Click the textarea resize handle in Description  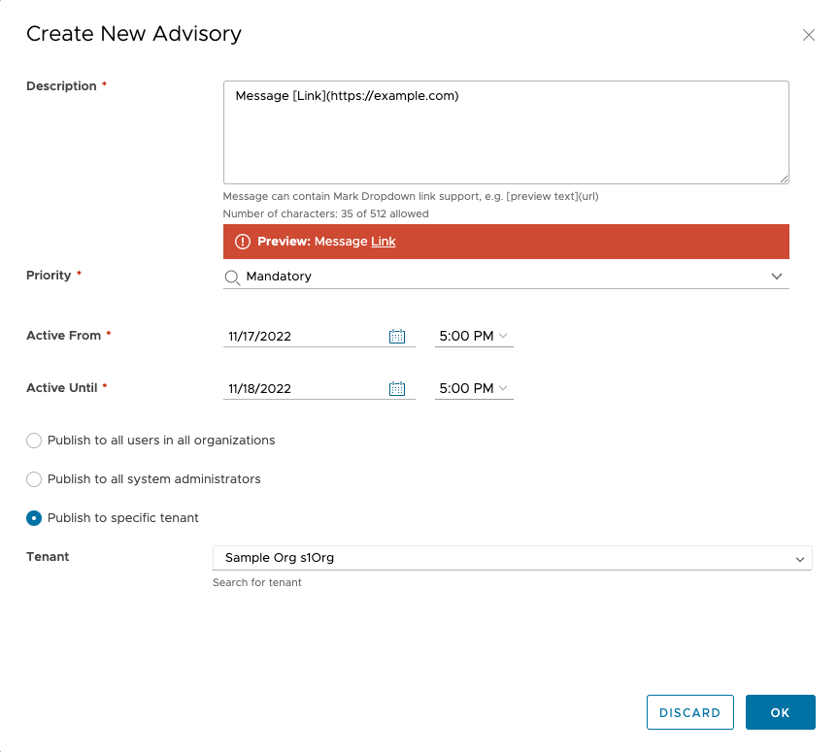784,179
